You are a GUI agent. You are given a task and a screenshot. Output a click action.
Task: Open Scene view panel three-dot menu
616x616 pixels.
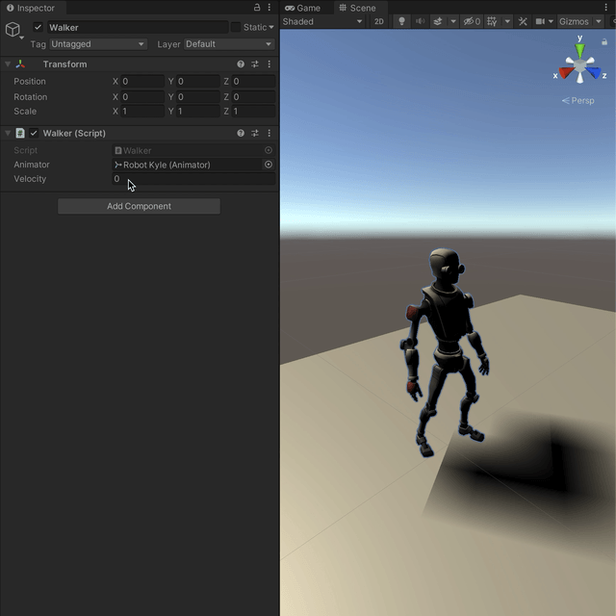(x=605, y=7)
